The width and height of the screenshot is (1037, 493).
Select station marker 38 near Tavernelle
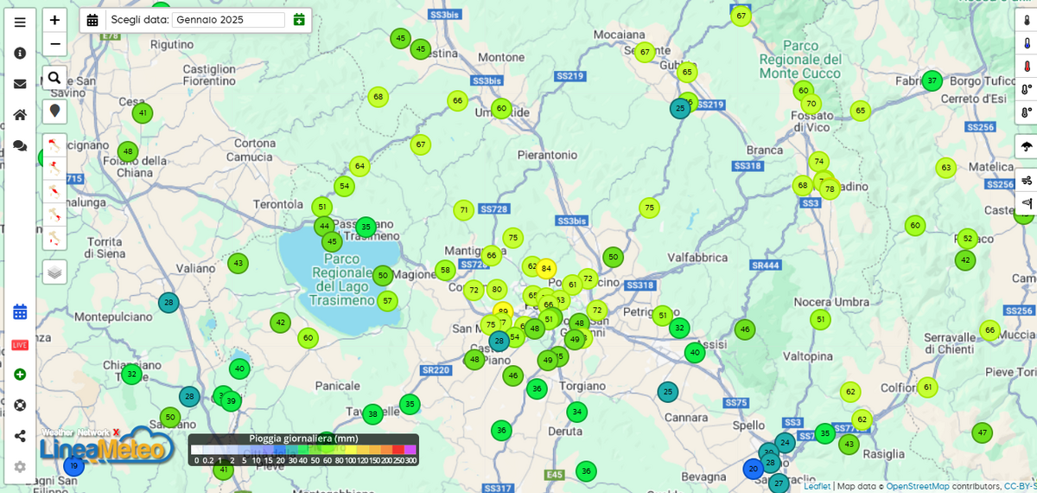coord(372,414)
